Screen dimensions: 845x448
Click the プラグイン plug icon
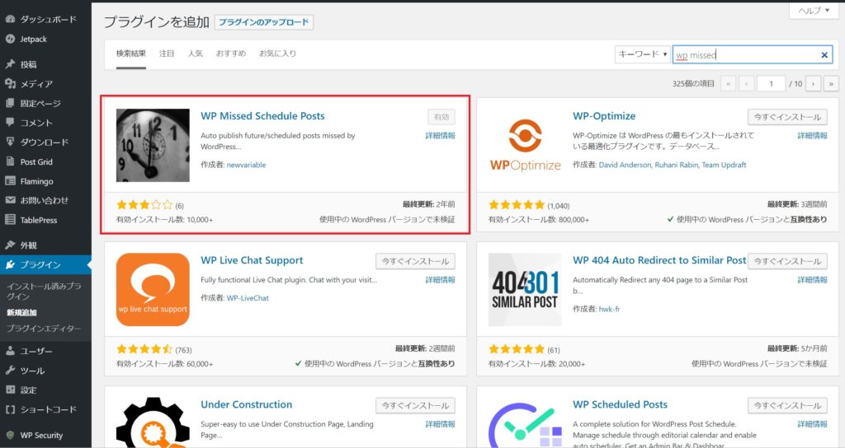pyautogui.click(x=10, y=264)
